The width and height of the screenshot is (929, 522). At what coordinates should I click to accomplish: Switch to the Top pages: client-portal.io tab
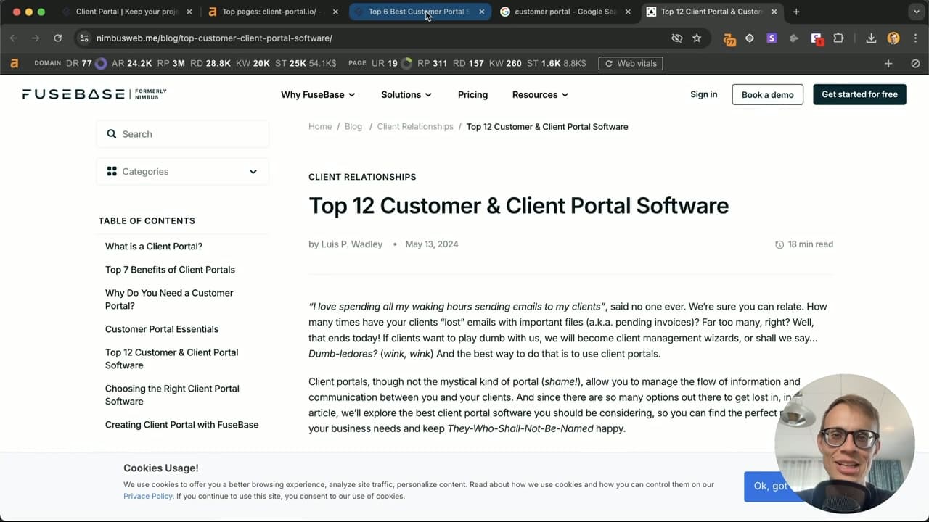click(272, 12)
